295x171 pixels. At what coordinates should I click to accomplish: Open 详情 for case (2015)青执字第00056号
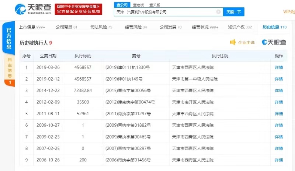(279, 91)
